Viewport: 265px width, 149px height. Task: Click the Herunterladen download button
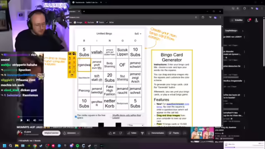click(156, 133)
